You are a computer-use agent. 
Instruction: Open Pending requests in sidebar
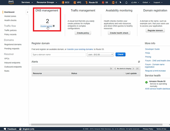[12, 49]
